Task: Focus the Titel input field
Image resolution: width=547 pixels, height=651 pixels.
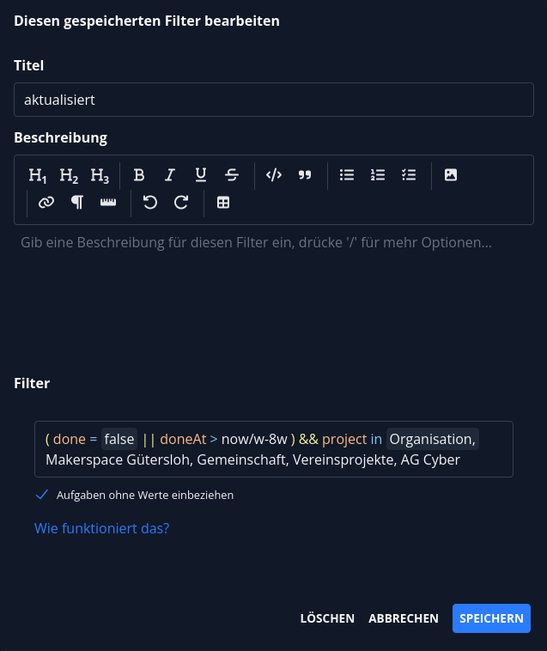Action: tap(274, 100)
